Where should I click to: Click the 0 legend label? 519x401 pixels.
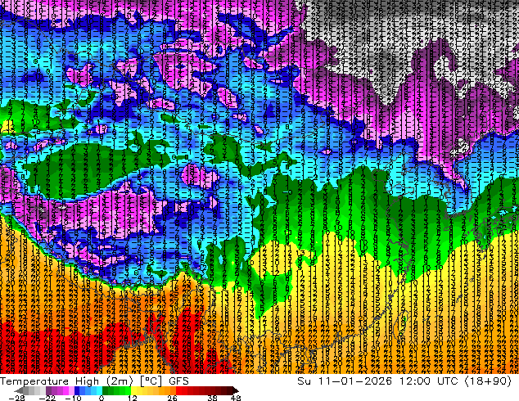102,398
